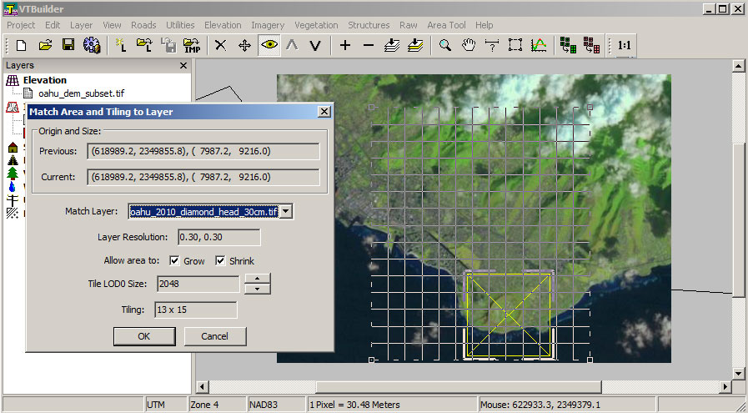Click the Tiling 13 x 15 field
Image resolution: width=748 pixels, height=413 pixels.
[196, 310]
